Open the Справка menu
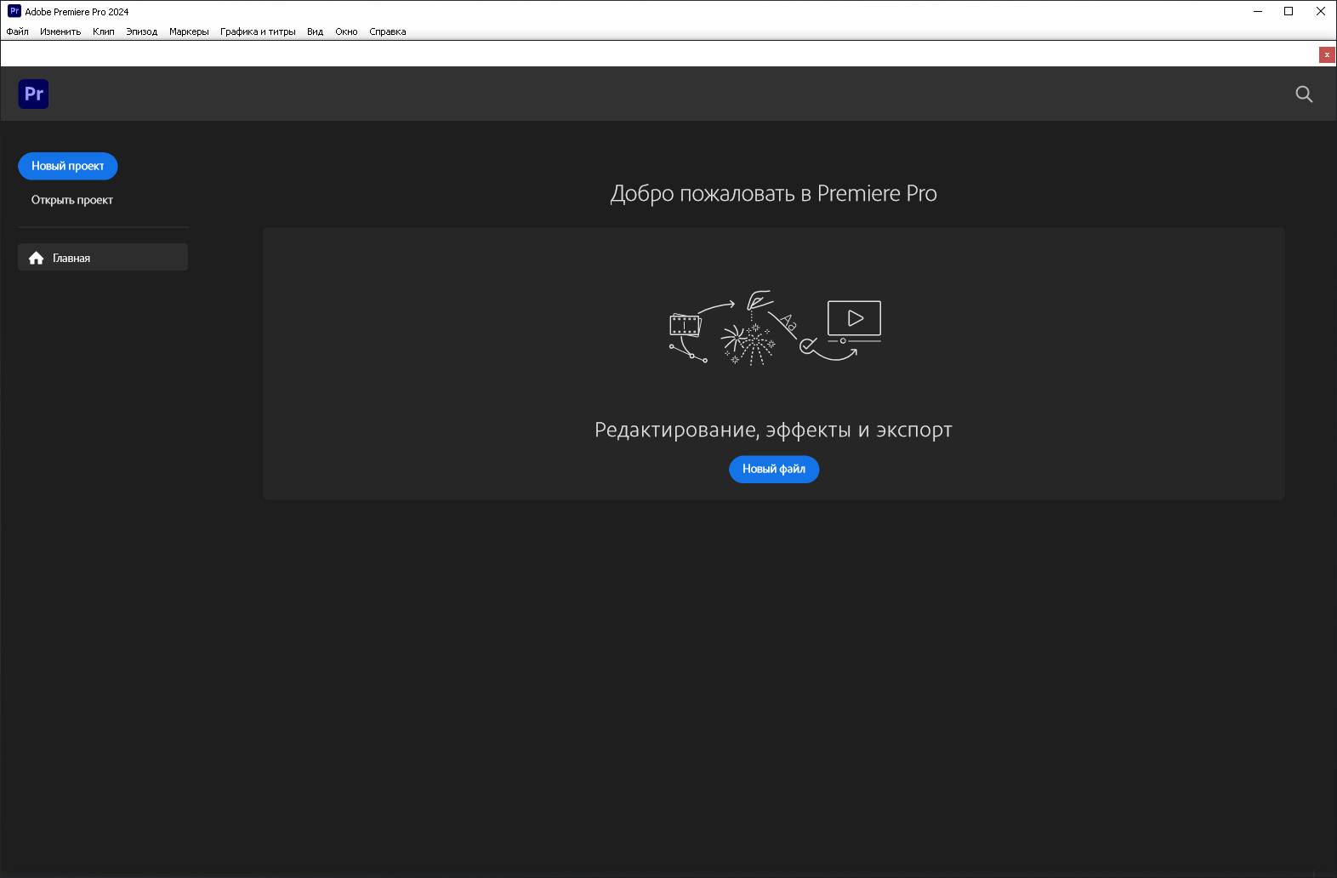The width and height of the screenshot is (1337, 878). pos(388,31)
